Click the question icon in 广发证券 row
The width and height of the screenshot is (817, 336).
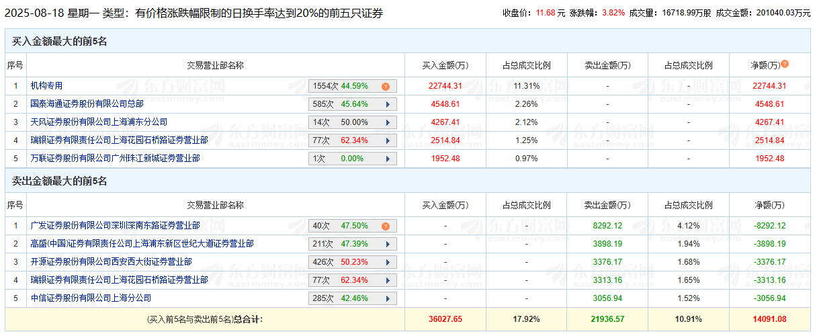point(386,226)
